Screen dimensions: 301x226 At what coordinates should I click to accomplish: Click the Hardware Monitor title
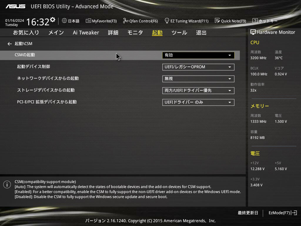point(276,32)
